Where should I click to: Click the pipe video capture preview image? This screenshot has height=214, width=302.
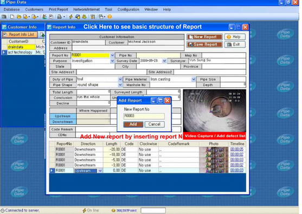click(214, 111)
